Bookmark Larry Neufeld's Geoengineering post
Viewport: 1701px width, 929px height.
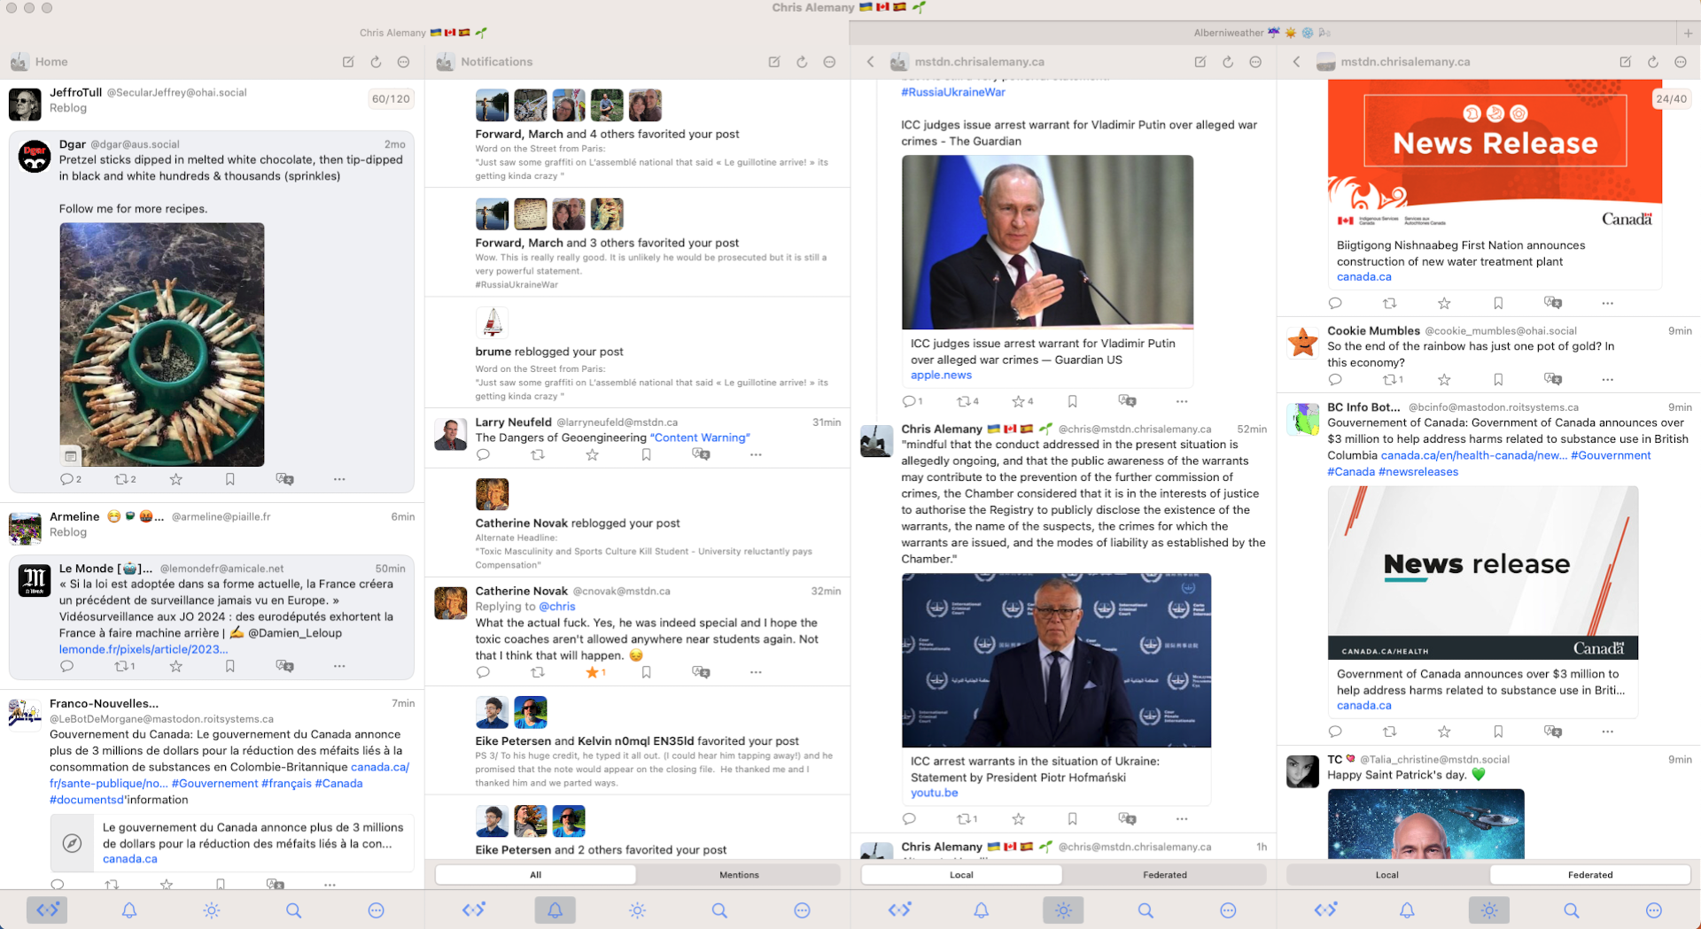click(647, 454)
